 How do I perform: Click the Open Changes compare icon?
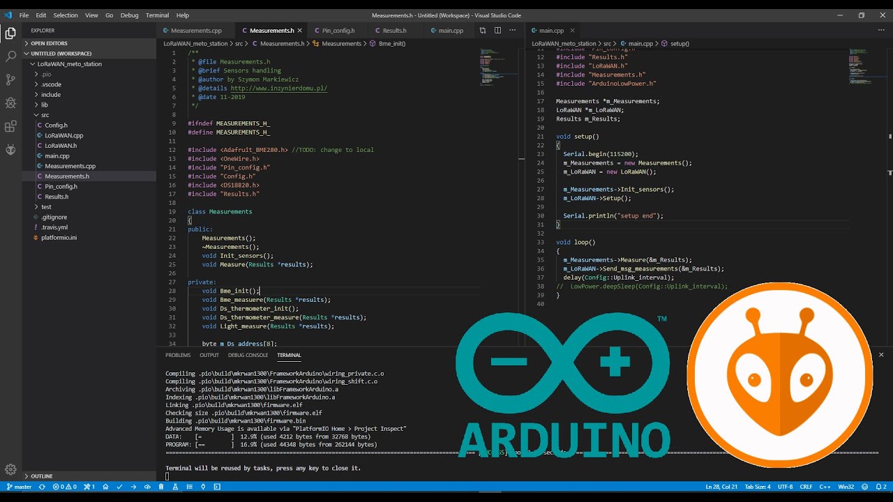point(482,30)
